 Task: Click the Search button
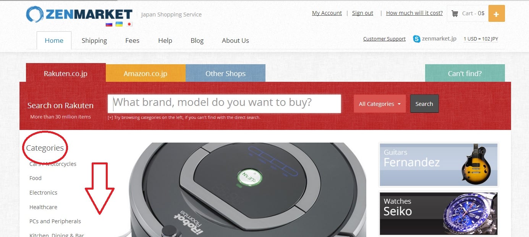pyautogui.click(x=424, y=104)
